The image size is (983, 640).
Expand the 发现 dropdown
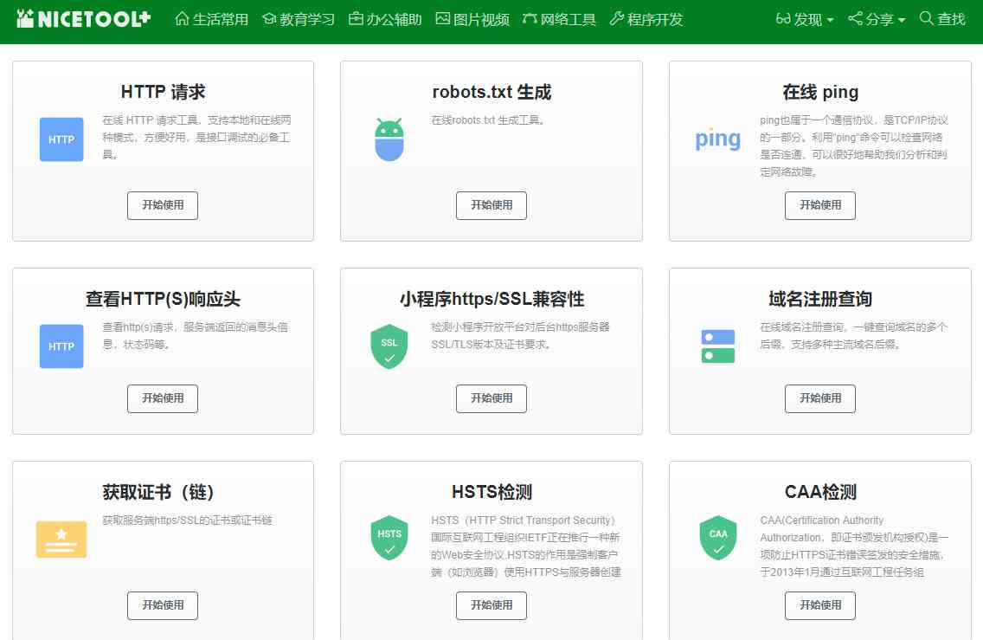[805, 19]
